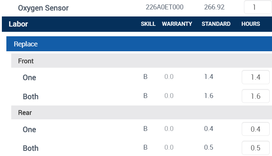The height and width of the screenshot is (156, 272).
Task: Sort by the SKILL column header
Action: point(148,24)
